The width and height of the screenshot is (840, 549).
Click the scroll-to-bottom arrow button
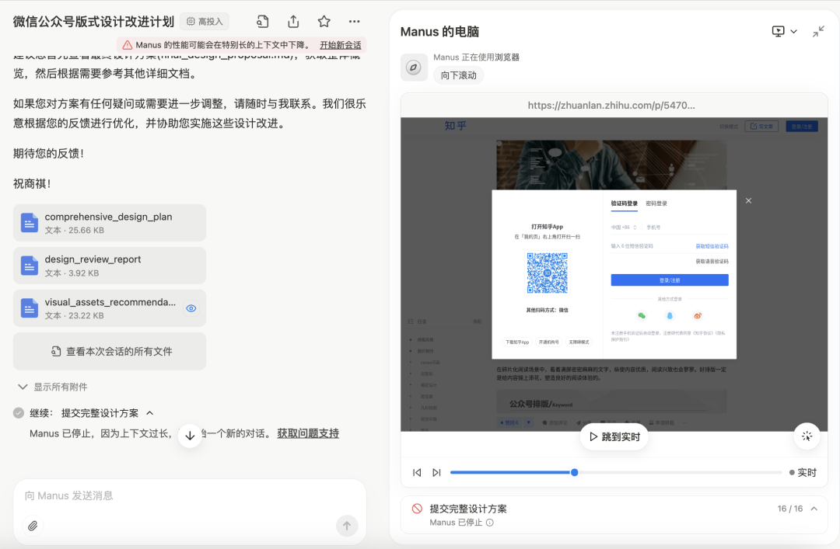coord(190,436)
